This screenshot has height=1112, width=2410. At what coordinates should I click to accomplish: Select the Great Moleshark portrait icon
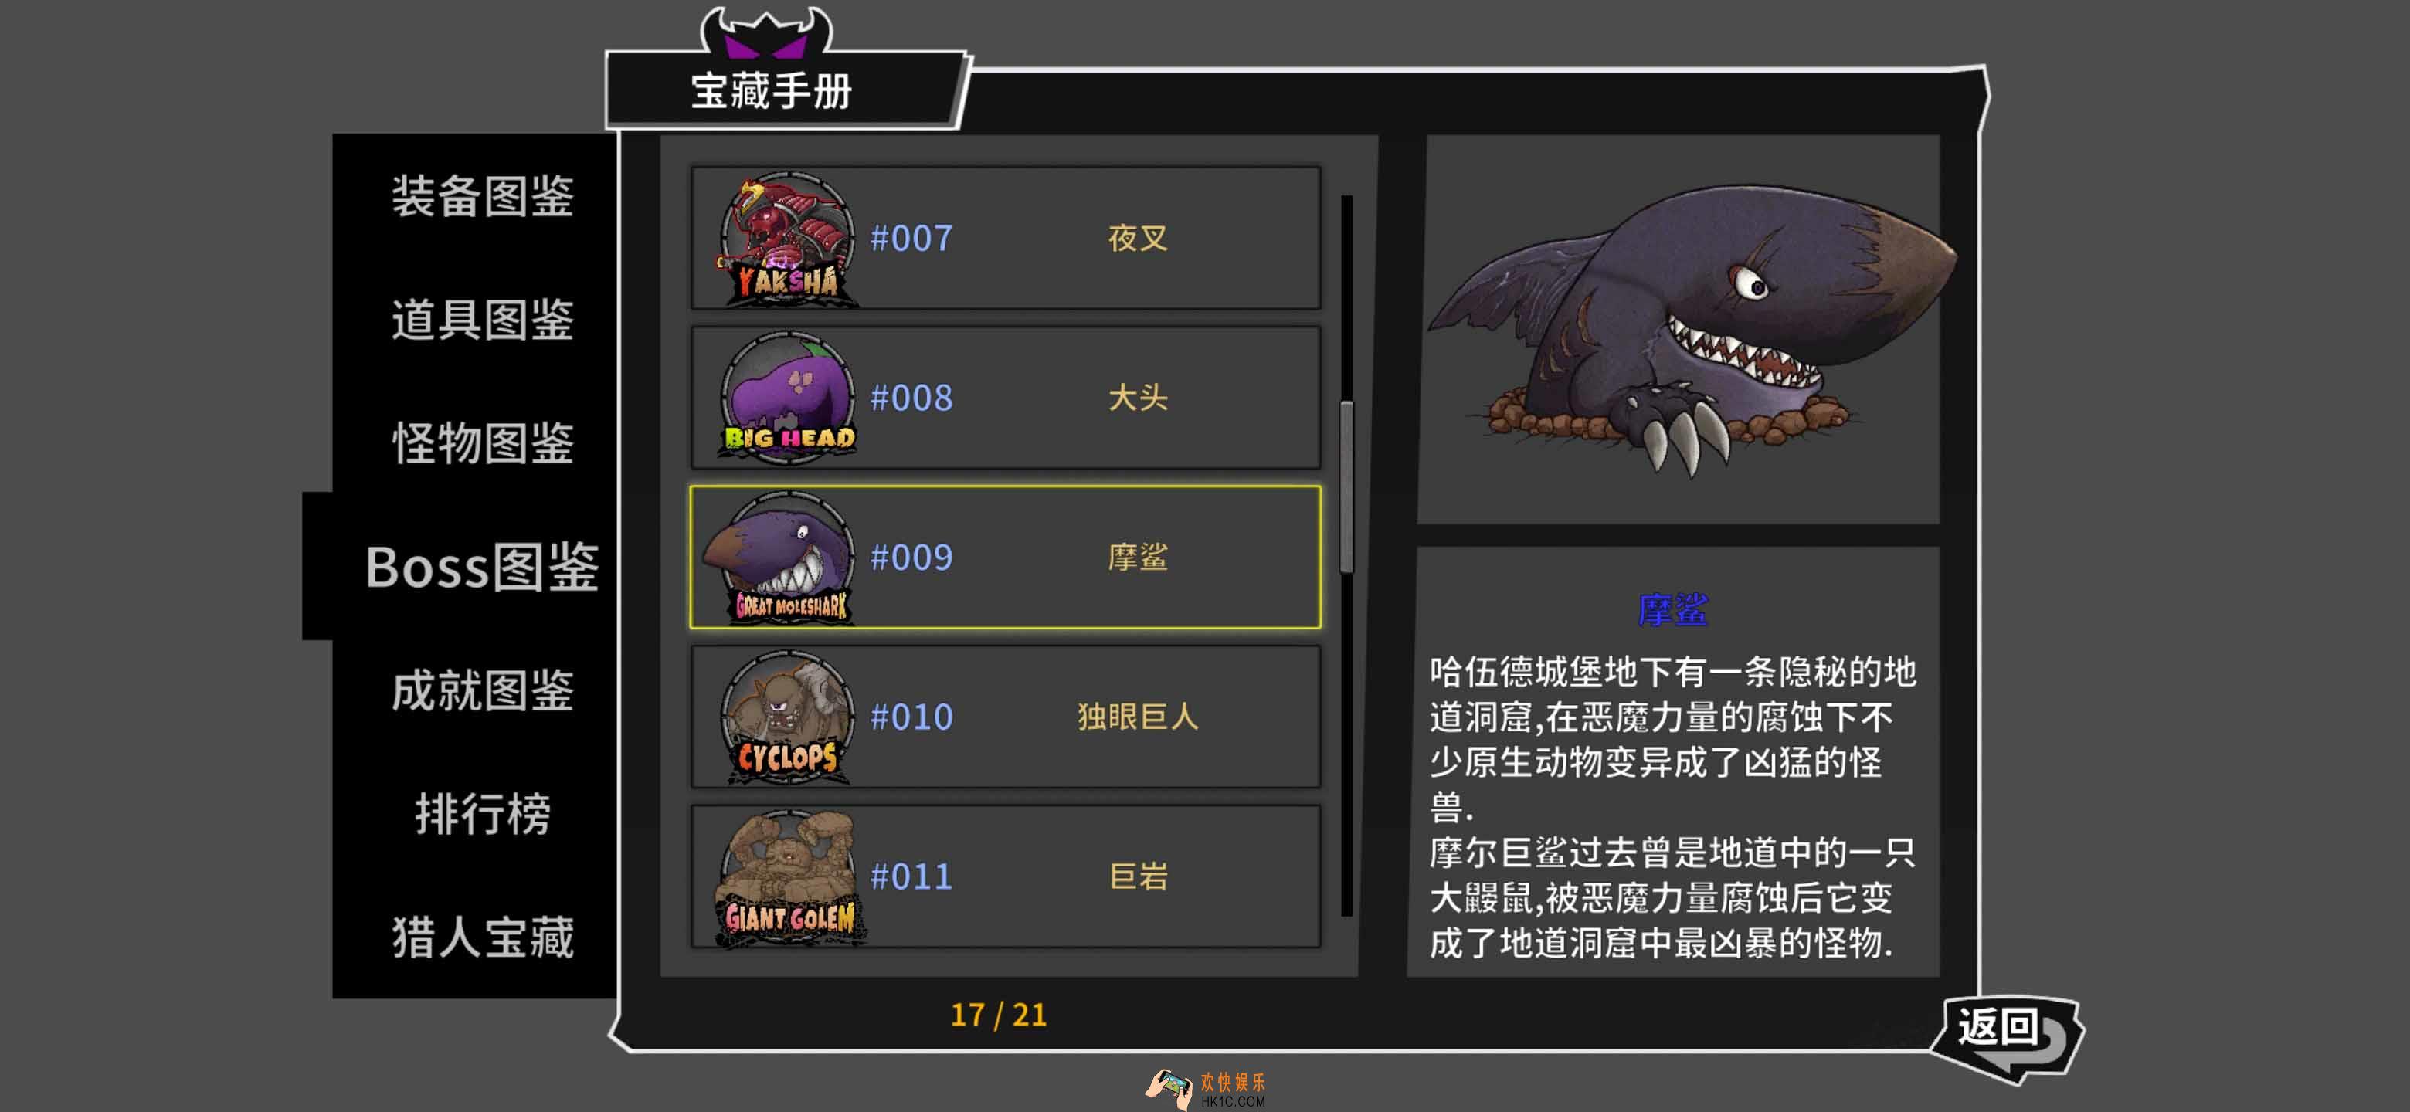[x=779, y=558]
